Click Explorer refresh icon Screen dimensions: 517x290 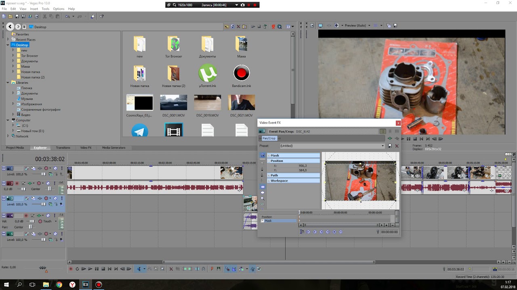[x=233, y=27]
